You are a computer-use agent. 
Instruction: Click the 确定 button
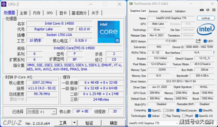114,123
